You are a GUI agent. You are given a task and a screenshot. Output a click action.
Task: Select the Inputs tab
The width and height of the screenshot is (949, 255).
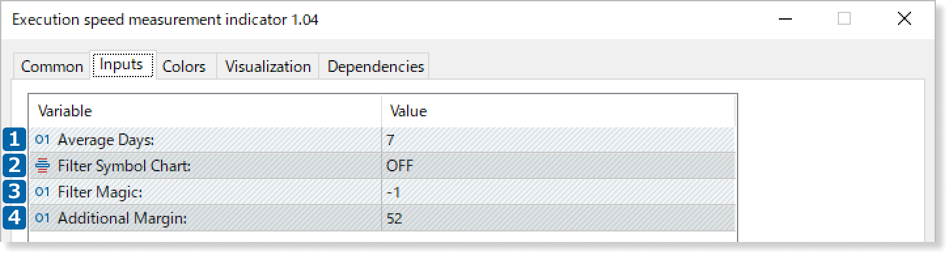[x=122, y=65]
